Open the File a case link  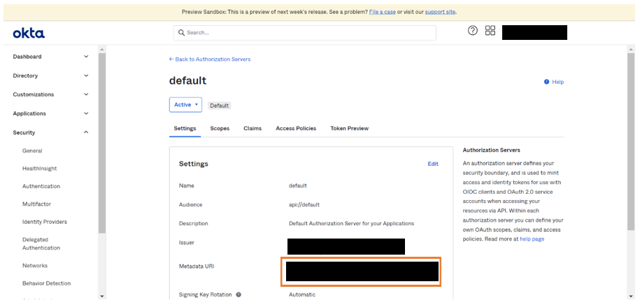pyautogui.click(x=384, y=12)
